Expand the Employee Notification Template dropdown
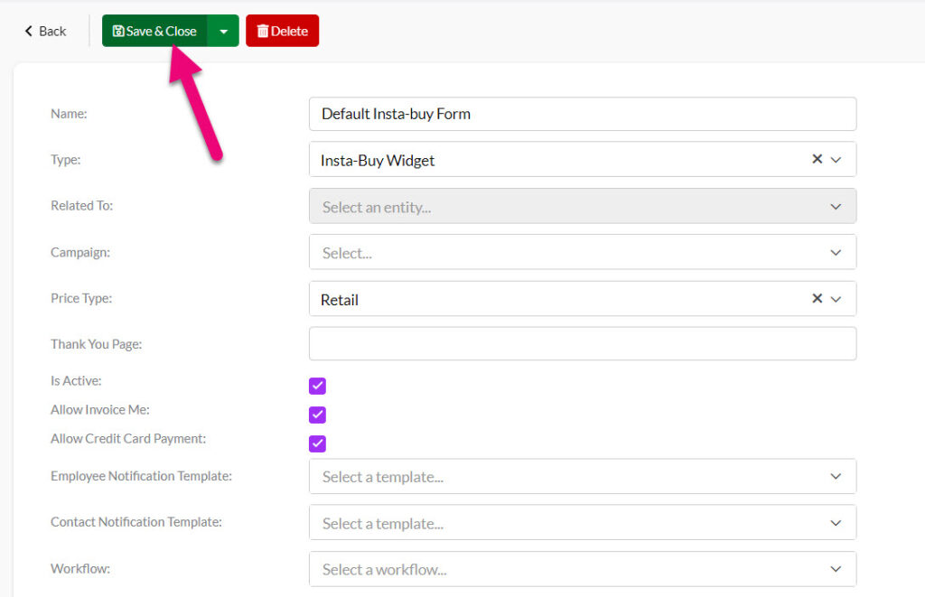Screen dimensions: 925x597 pos(836,476)
